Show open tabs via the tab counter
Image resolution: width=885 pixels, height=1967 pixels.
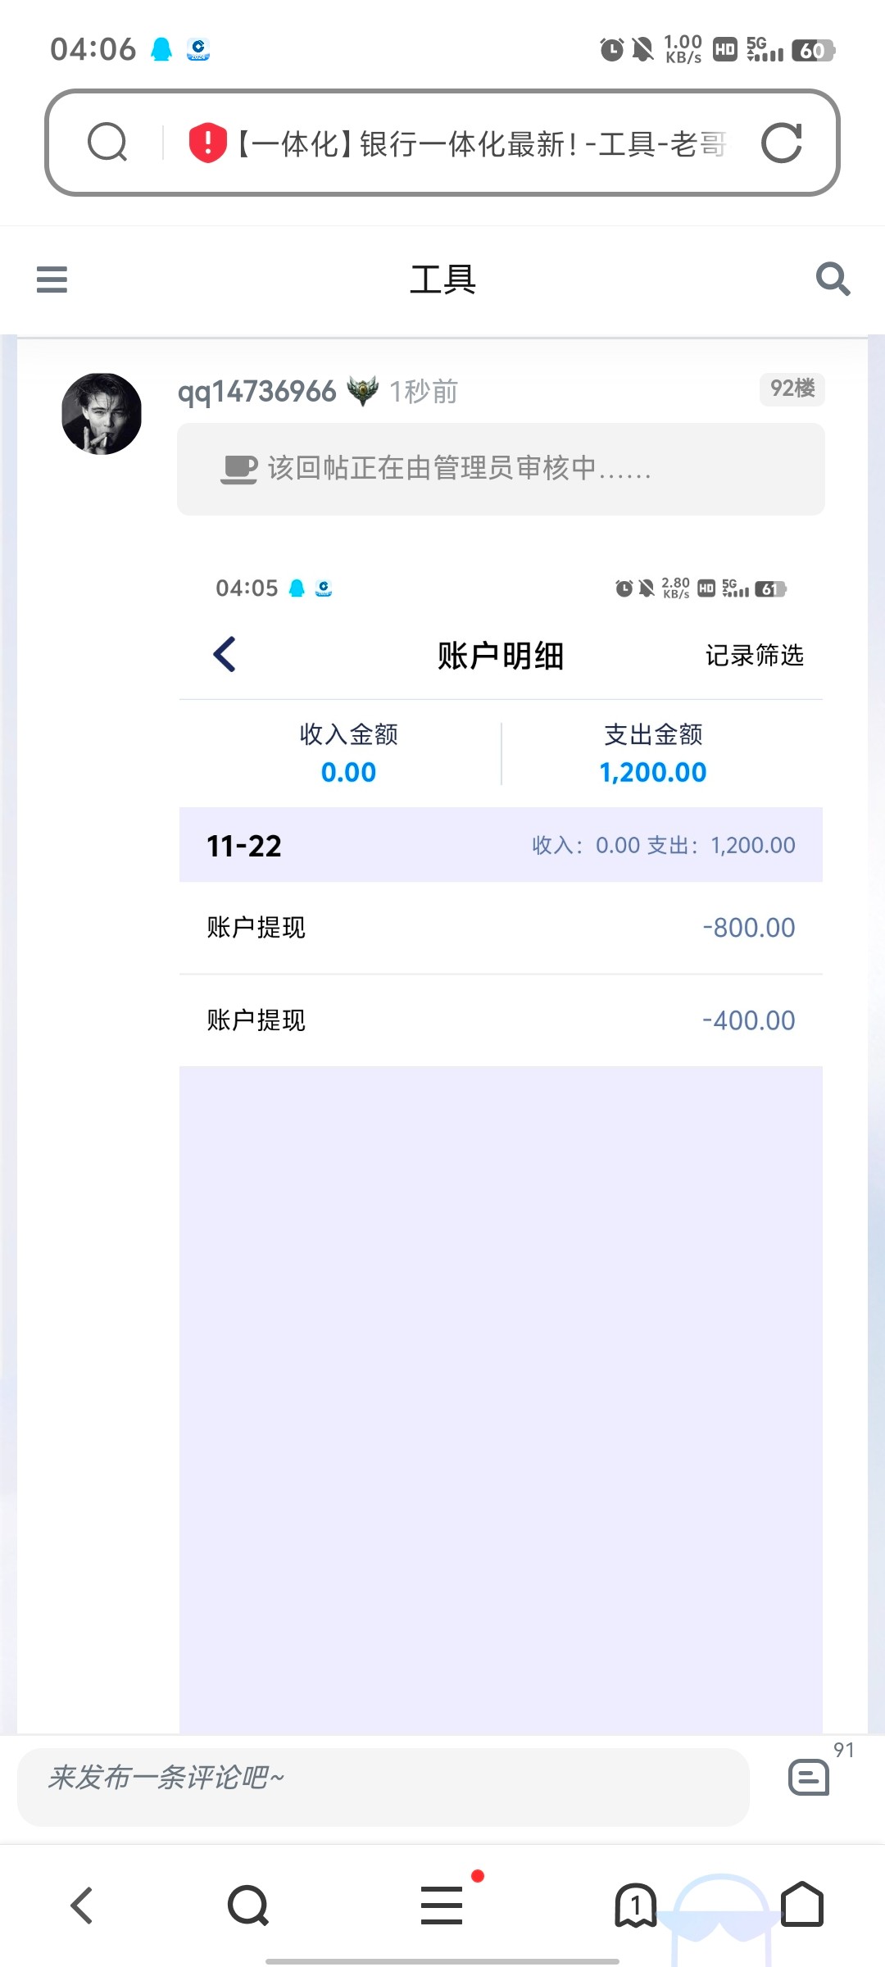[x=635, y=1905]
